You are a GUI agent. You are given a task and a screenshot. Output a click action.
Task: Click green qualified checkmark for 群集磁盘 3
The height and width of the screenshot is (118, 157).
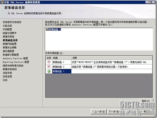point(49,71)
